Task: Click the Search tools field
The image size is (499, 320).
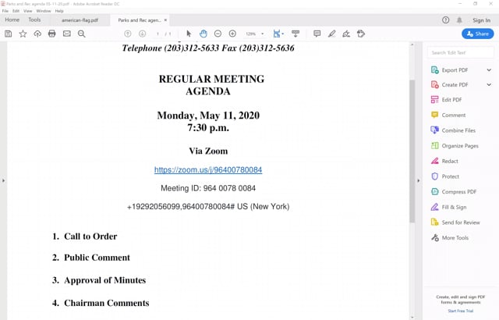Action: coord(461,52)
